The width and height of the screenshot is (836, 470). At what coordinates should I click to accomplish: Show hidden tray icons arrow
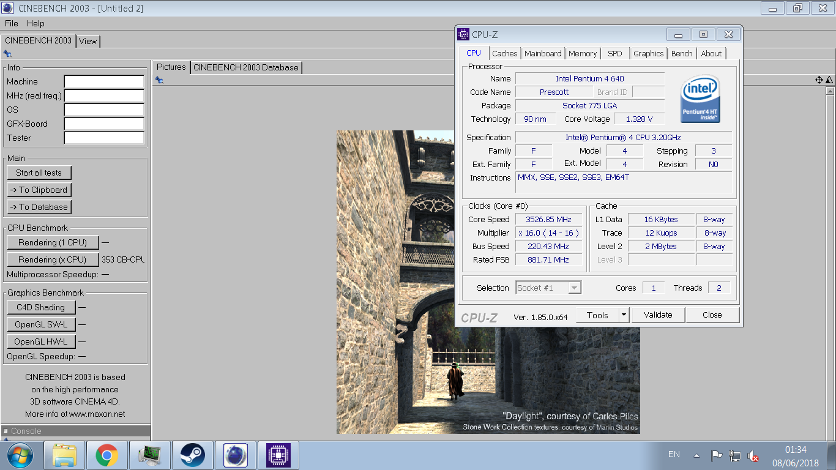696,456
